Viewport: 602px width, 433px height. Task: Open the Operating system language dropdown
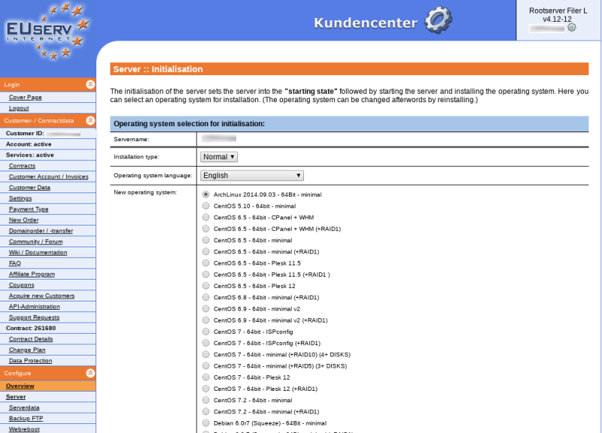pyautogui.click(x=252, y=176)
